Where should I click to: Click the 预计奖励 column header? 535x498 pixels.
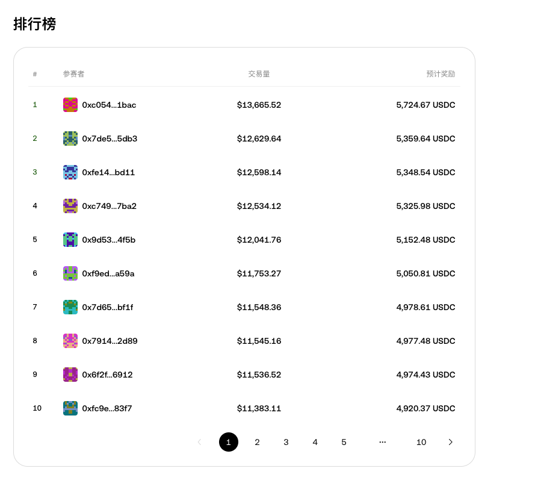tap(441, 73)
